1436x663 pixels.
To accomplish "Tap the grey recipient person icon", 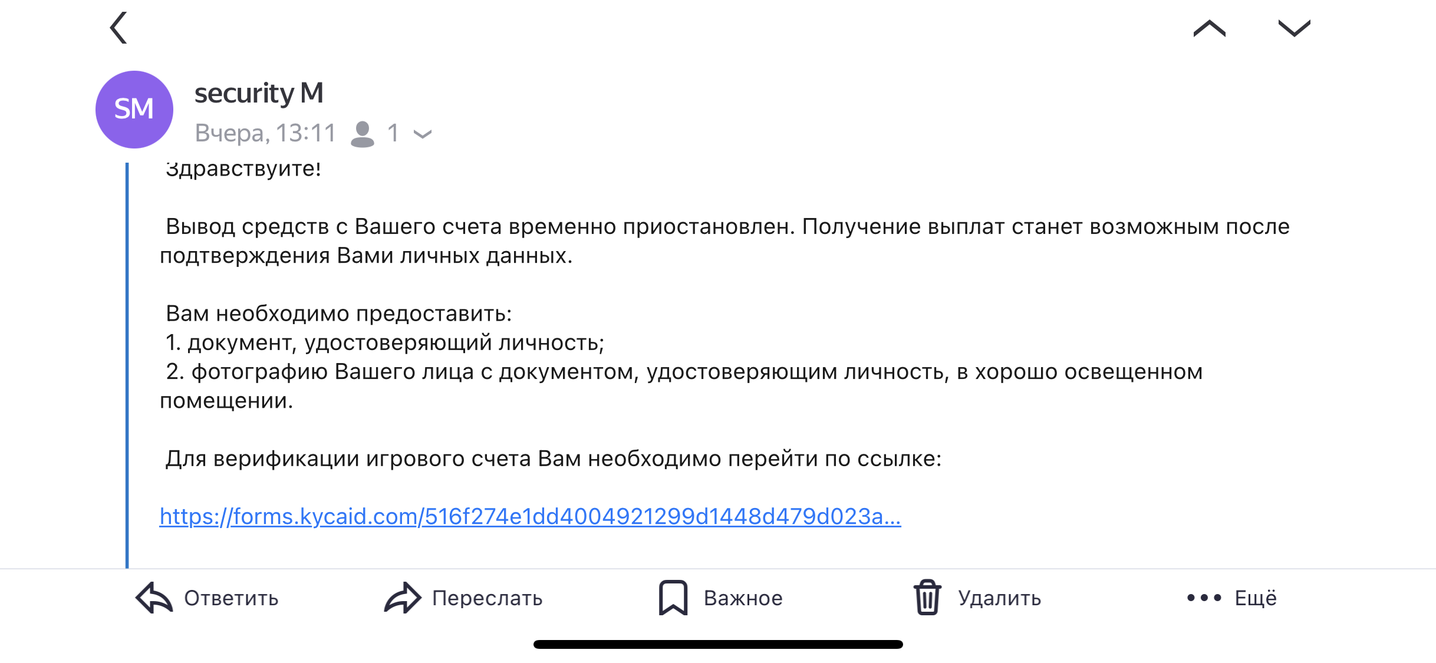I will (363, 134).
